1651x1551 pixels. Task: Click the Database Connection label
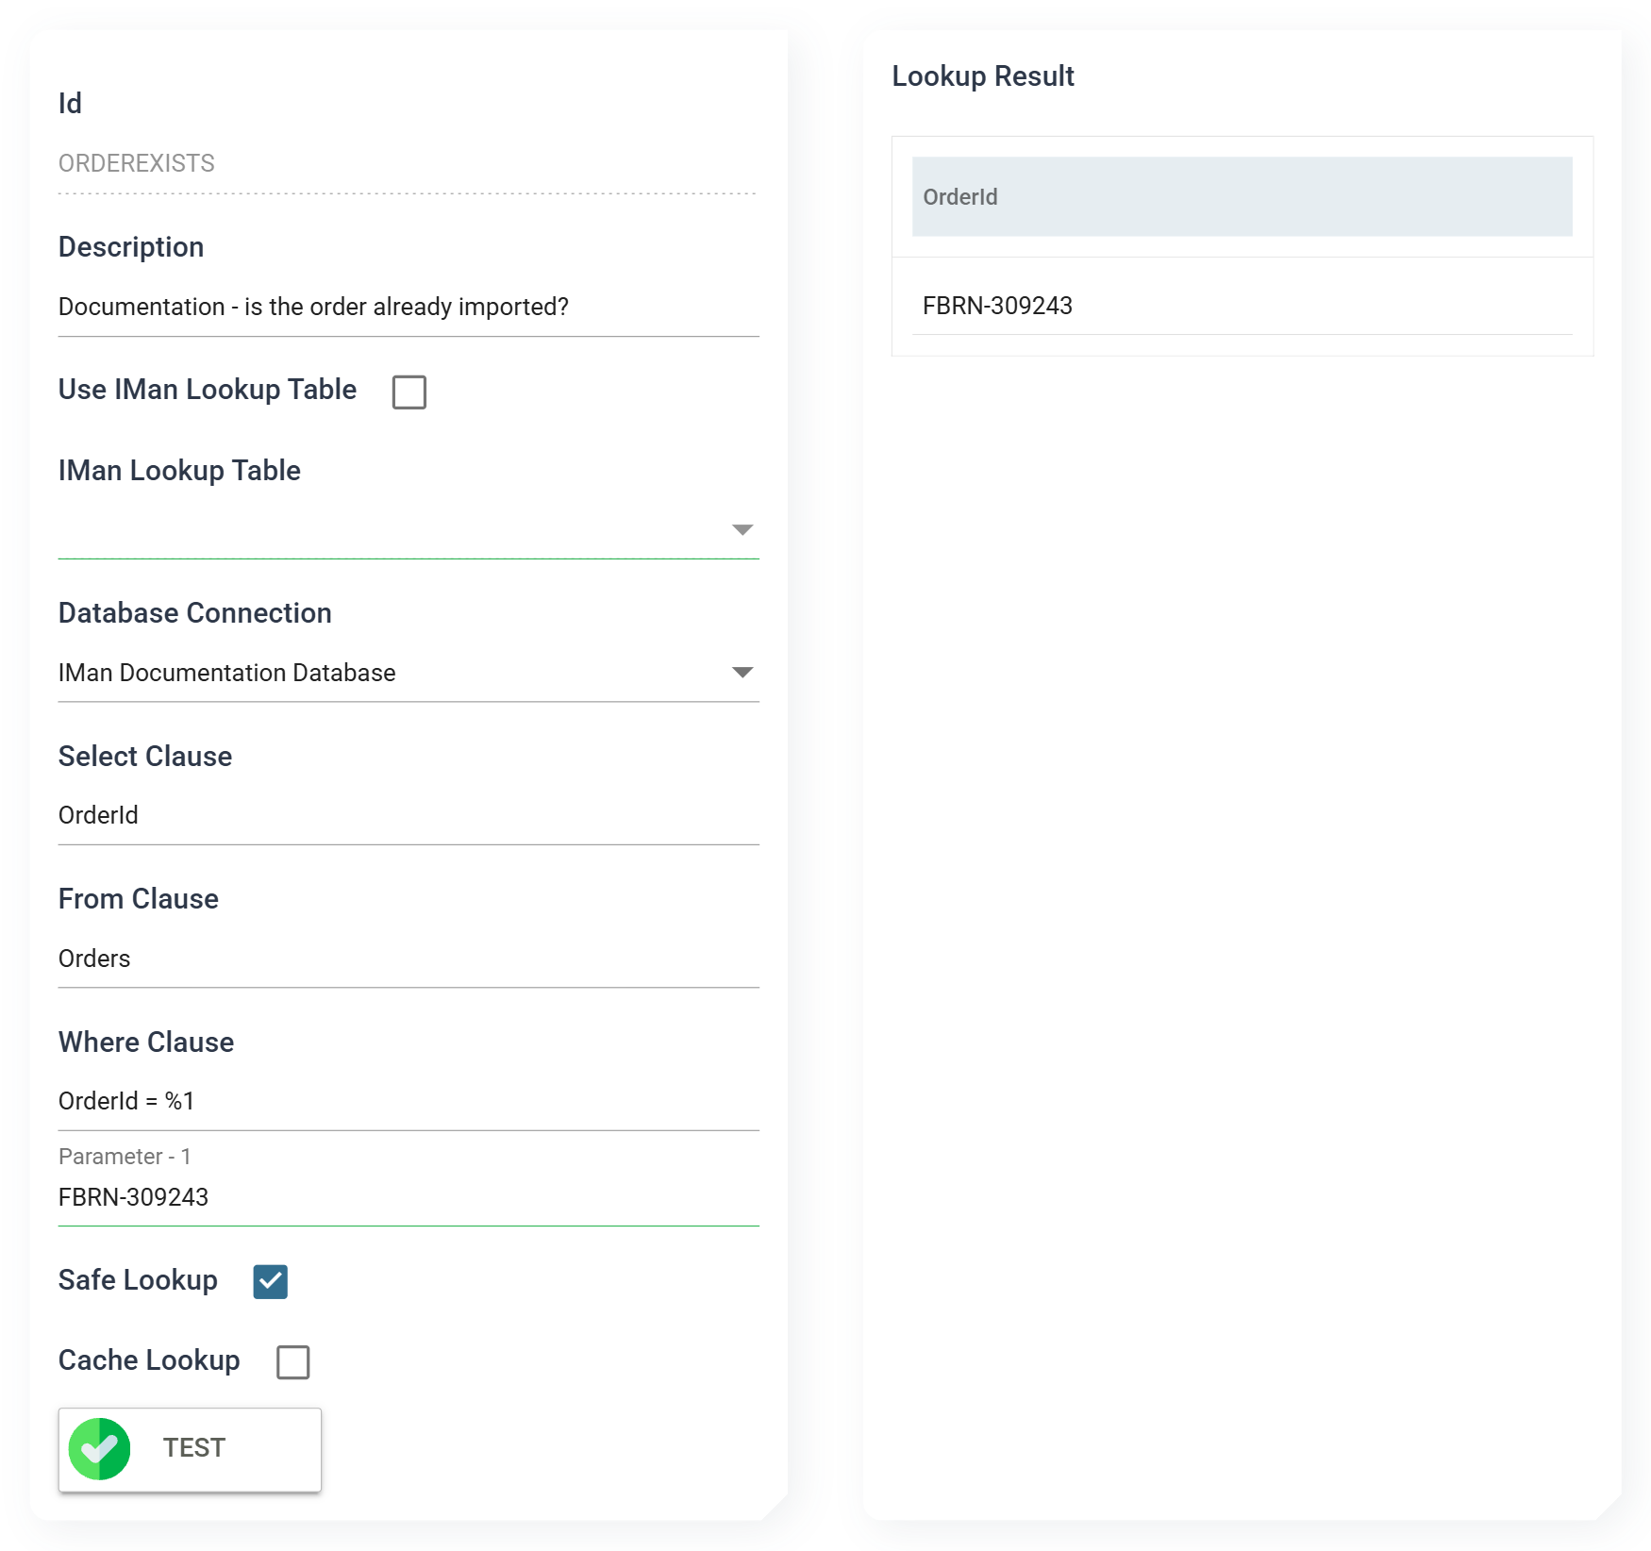(x=195, y=613)
